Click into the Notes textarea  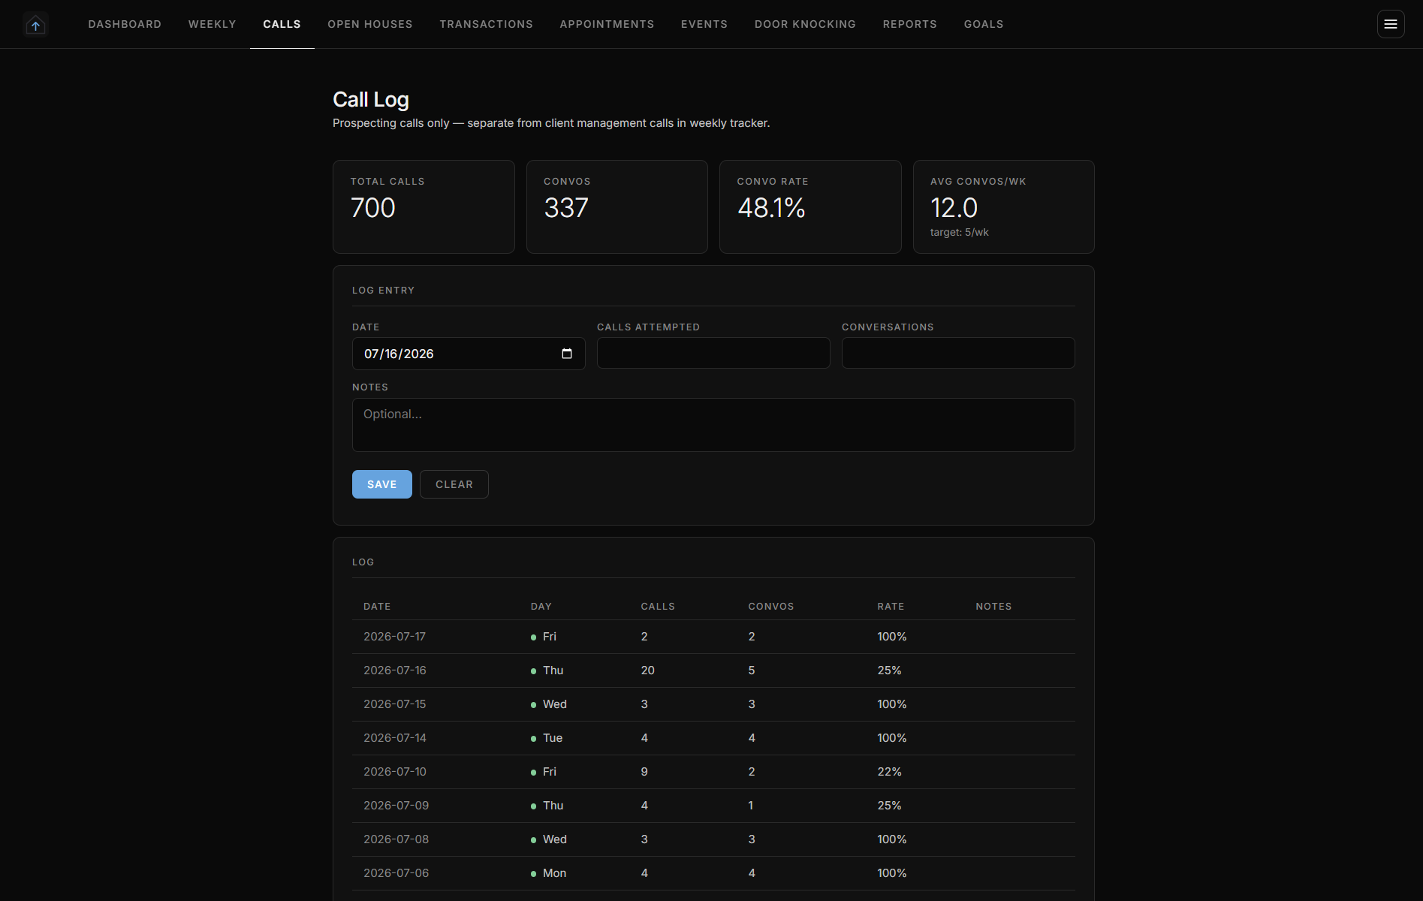[713, 425]
